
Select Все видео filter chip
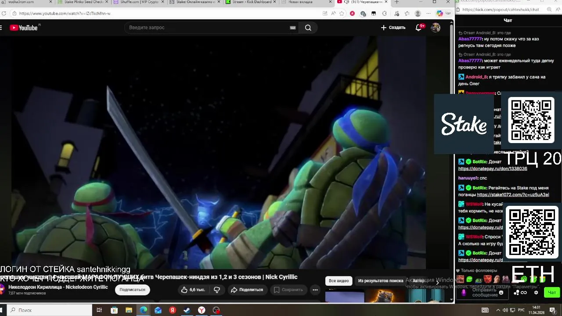339,281
